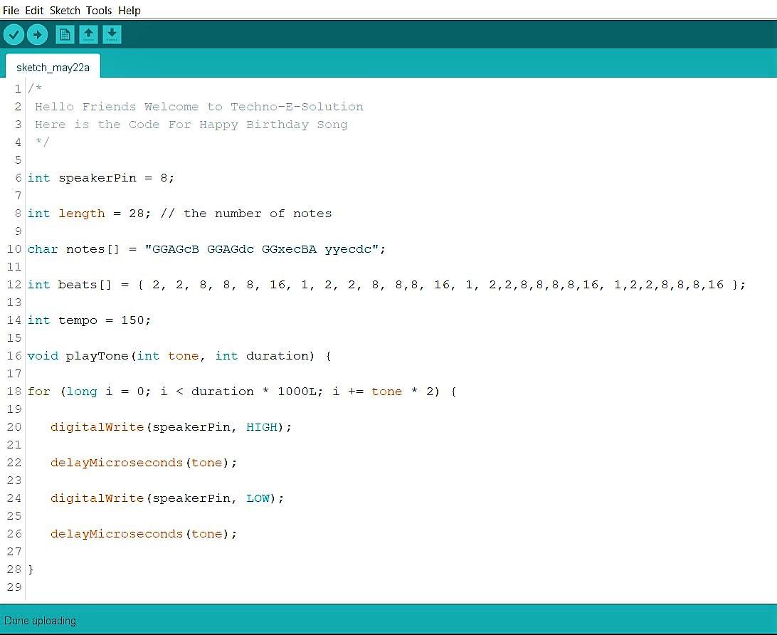Save sketch with the down-arrow icon
This screenshot has width=777, height=635.
[x=112, y=35]
